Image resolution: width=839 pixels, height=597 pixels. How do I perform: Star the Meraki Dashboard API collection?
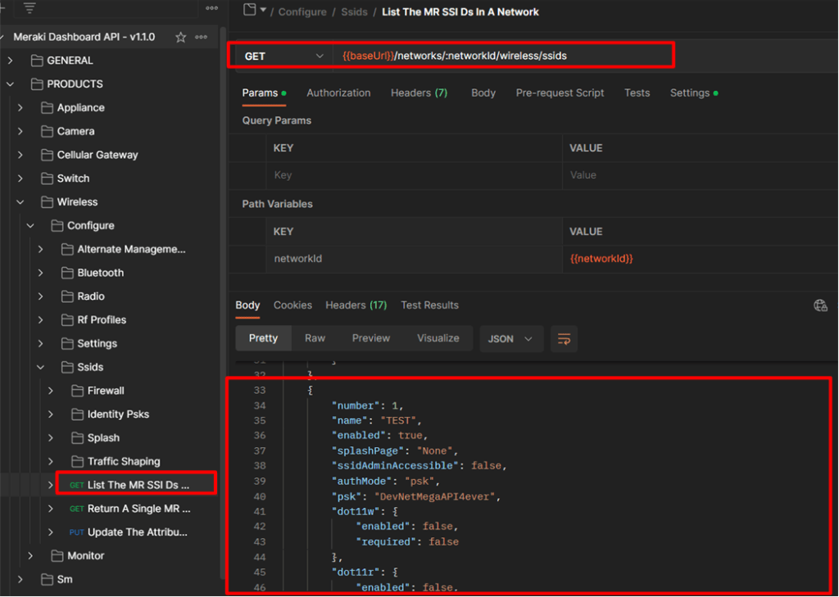tap(181, 38)
